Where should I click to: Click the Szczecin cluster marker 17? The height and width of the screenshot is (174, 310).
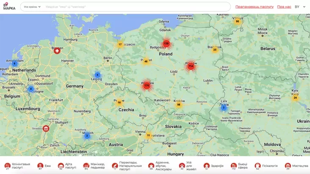coord(120,44)
